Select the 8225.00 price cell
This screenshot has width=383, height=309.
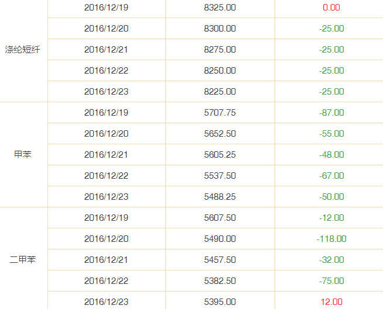[220, 92]
